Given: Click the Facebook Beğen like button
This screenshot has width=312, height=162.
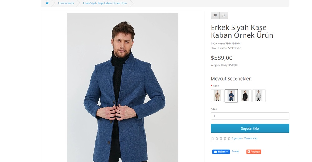Looking at the screenshot, I should tap(221, 152).
